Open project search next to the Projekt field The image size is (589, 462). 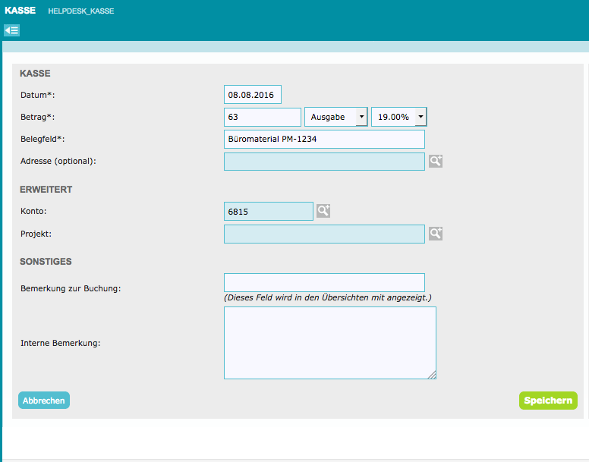tap(435, 234)
